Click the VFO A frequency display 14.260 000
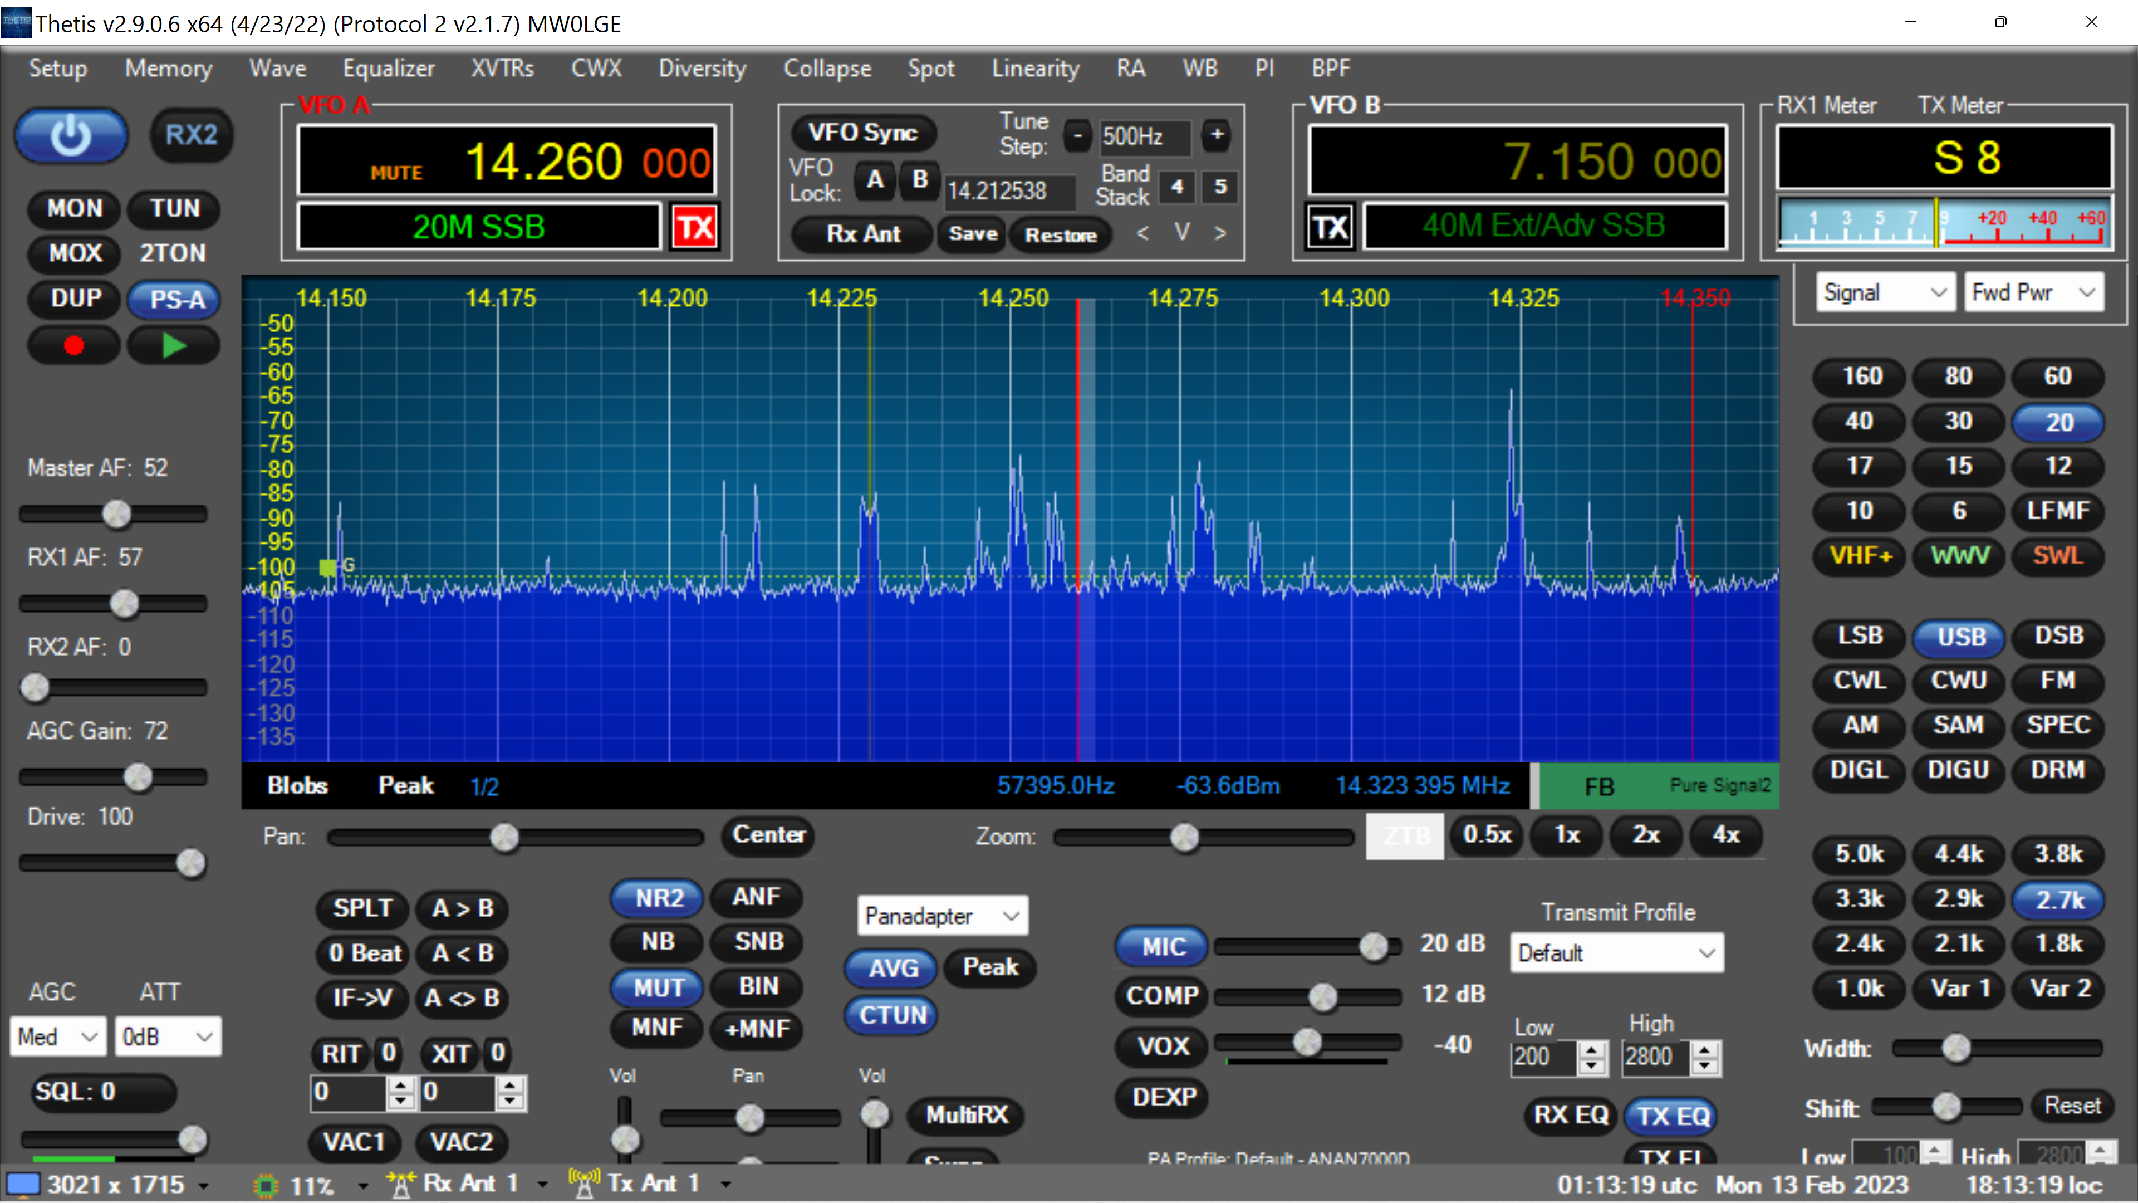 coord(507,160)
